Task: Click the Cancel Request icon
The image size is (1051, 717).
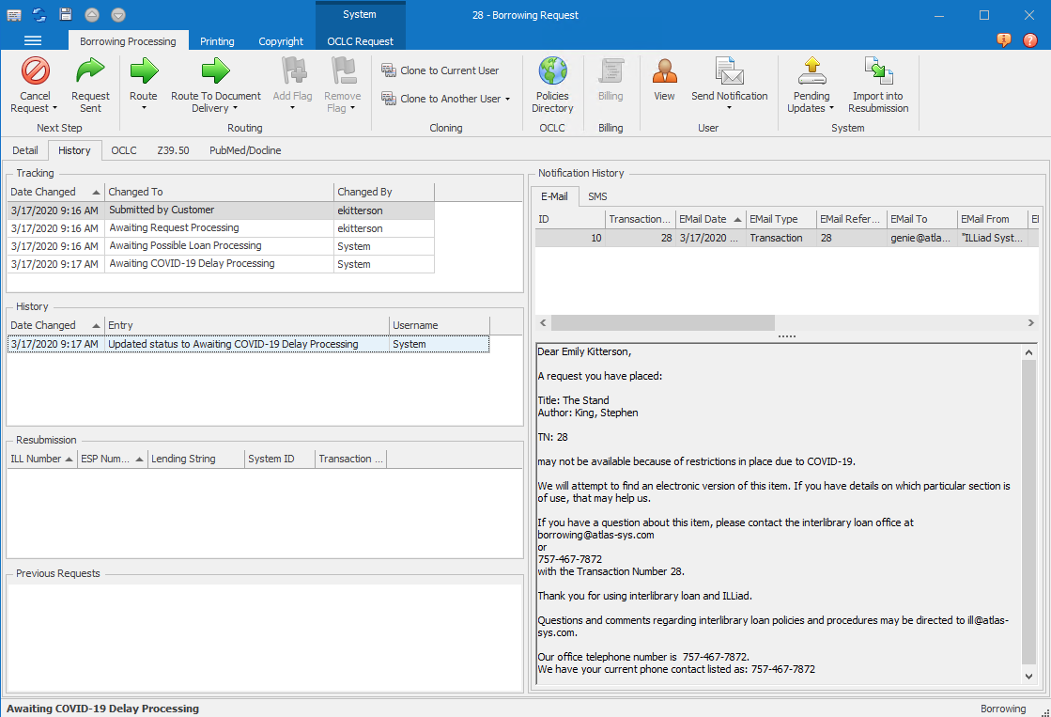Action: pos(35,71)
